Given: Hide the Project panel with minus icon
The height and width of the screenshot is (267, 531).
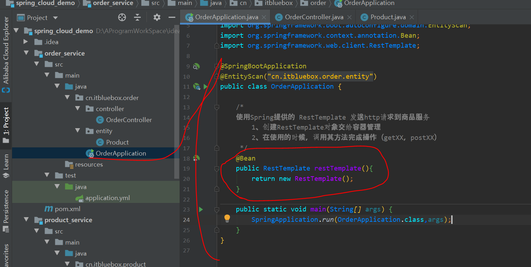Looking at the screenshot, I should 172,17.
